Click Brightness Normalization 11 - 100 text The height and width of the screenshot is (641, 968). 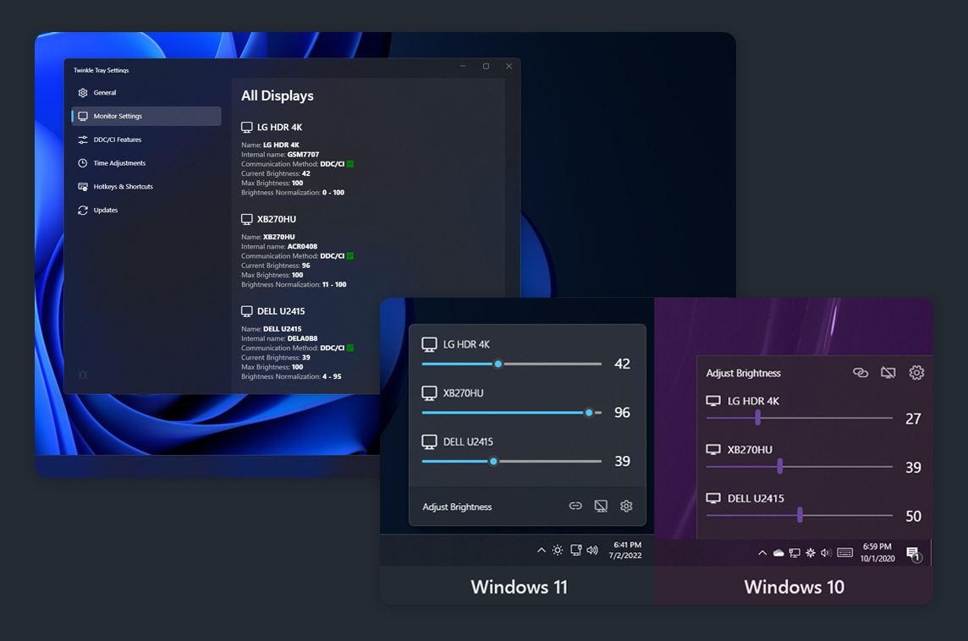[x=294, y=284]
